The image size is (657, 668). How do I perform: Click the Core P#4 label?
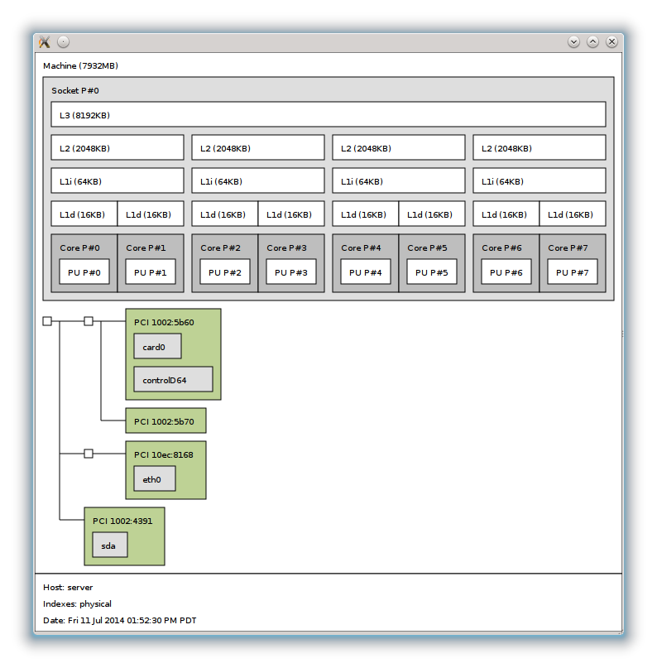(x=361, y=247)
